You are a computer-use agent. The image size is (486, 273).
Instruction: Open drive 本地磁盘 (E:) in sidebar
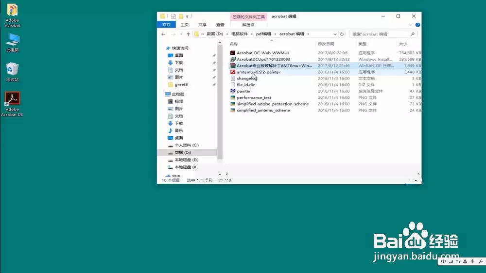pyautogui.click(x=186, y=160)
